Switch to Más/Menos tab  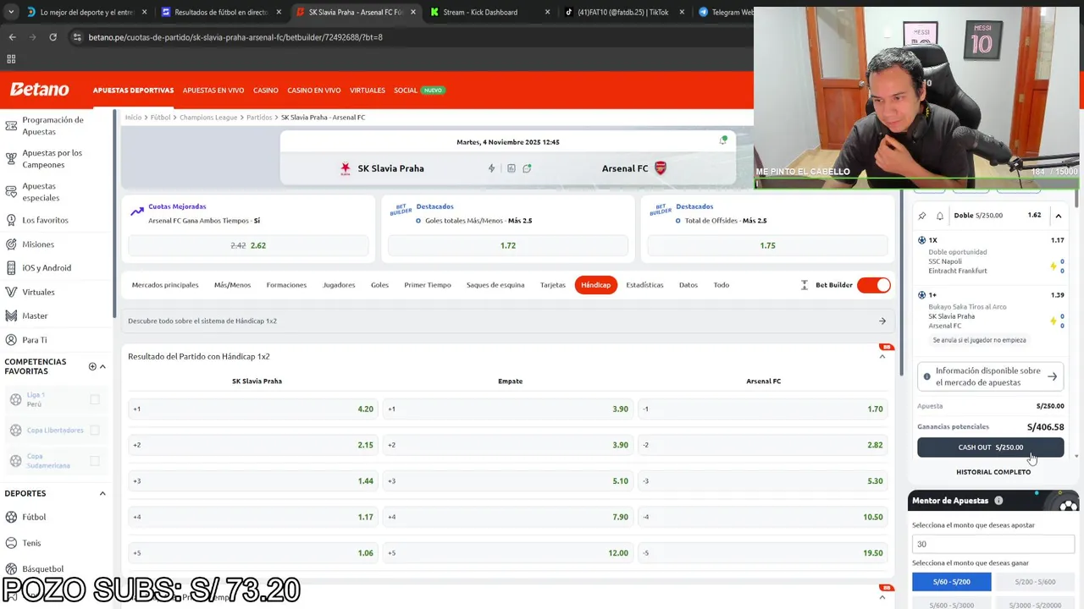pos(232,285)
